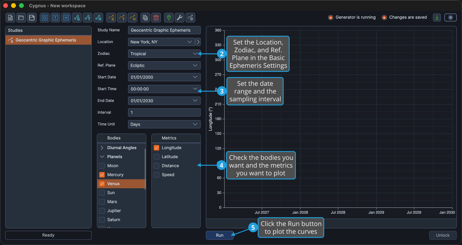Save the workspace with the floppy icon

tap(32, 18)
